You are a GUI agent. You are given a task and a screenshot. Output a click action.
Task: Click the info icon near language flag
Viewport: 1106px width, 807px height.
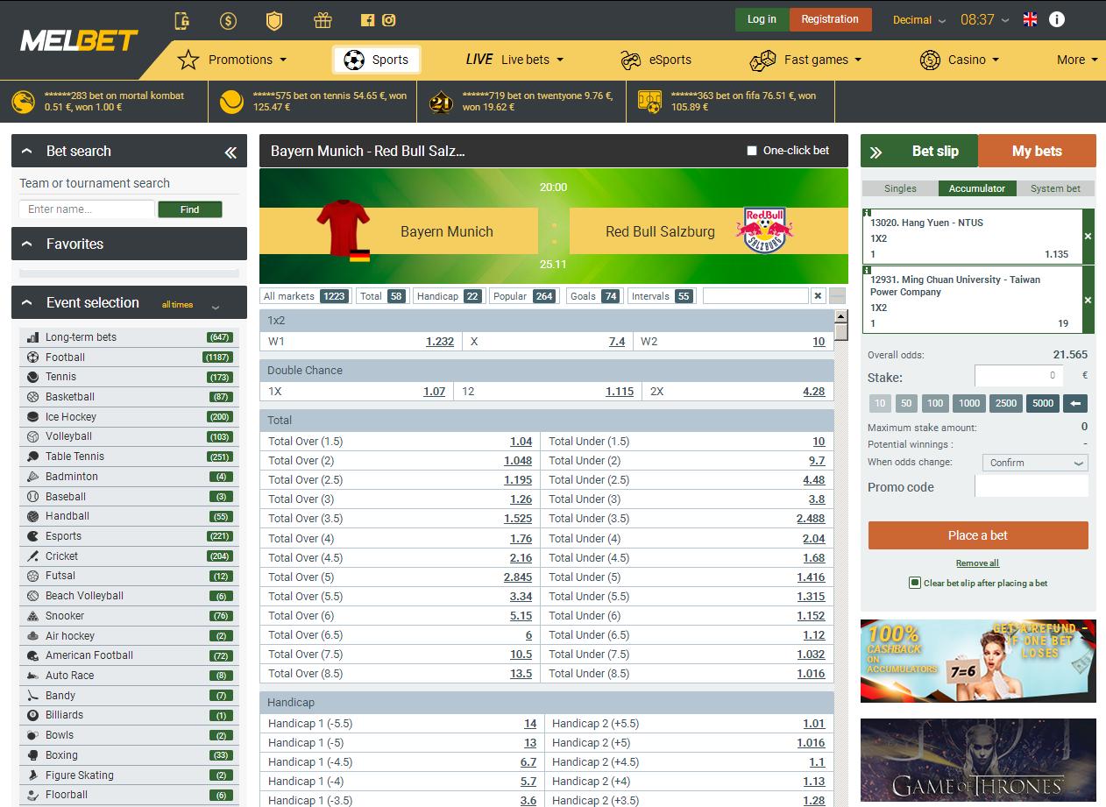[1057, 19]
